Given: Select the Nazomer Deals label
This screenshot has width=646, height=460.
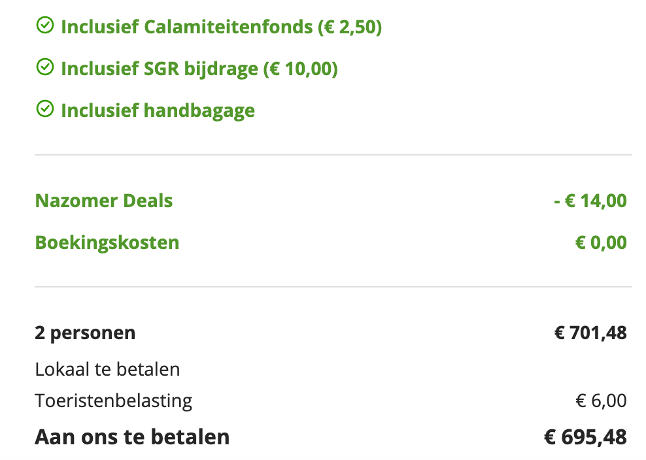Looking at the screenshot, I should coord(104,201).
